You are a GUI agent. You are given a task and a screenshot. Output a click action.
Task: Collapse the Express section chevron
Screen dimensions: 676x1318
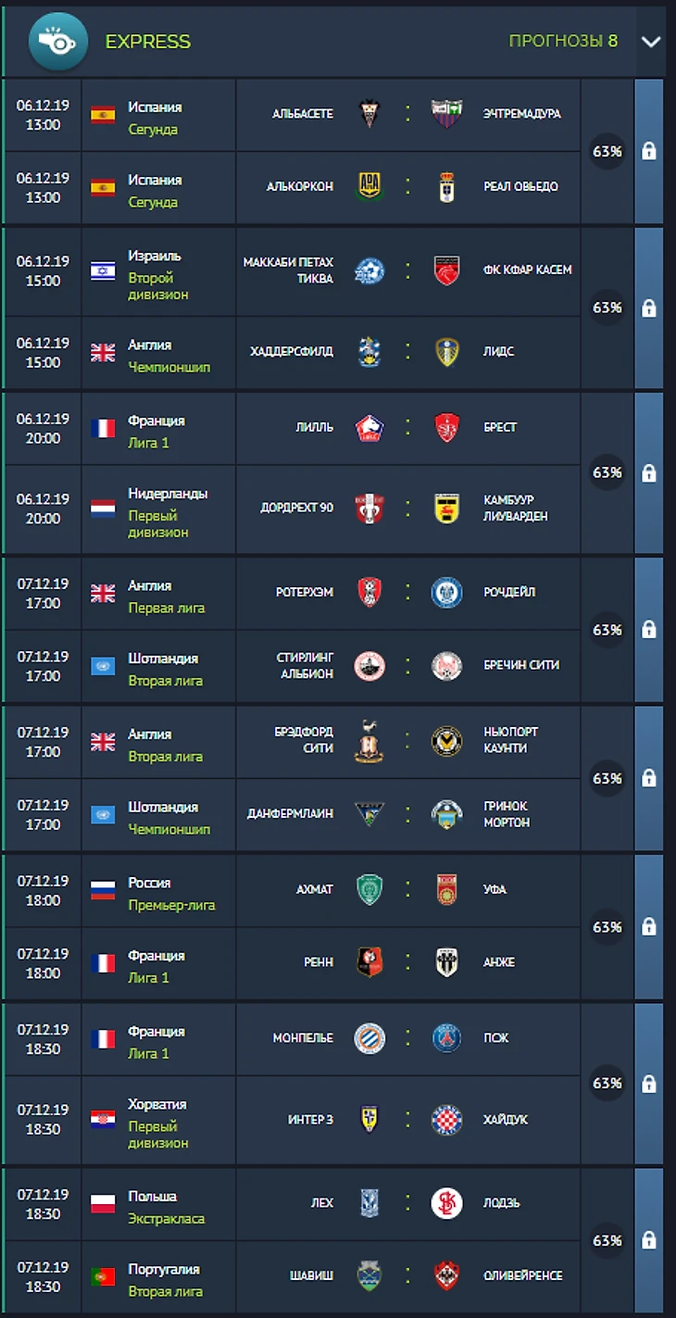pyautogui.click(x=650, y=42)
